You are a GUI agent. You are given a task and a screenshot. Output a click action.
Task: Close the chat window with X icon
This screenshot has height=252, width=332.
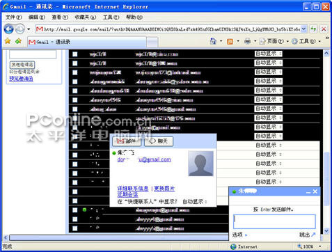315,191
